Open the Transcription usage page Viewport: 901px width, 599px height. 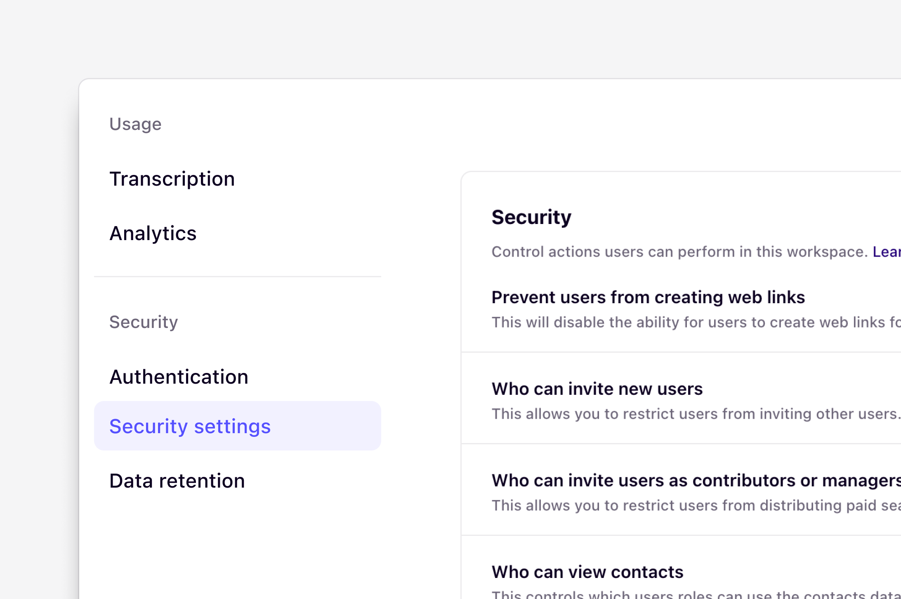click(172, 178)
